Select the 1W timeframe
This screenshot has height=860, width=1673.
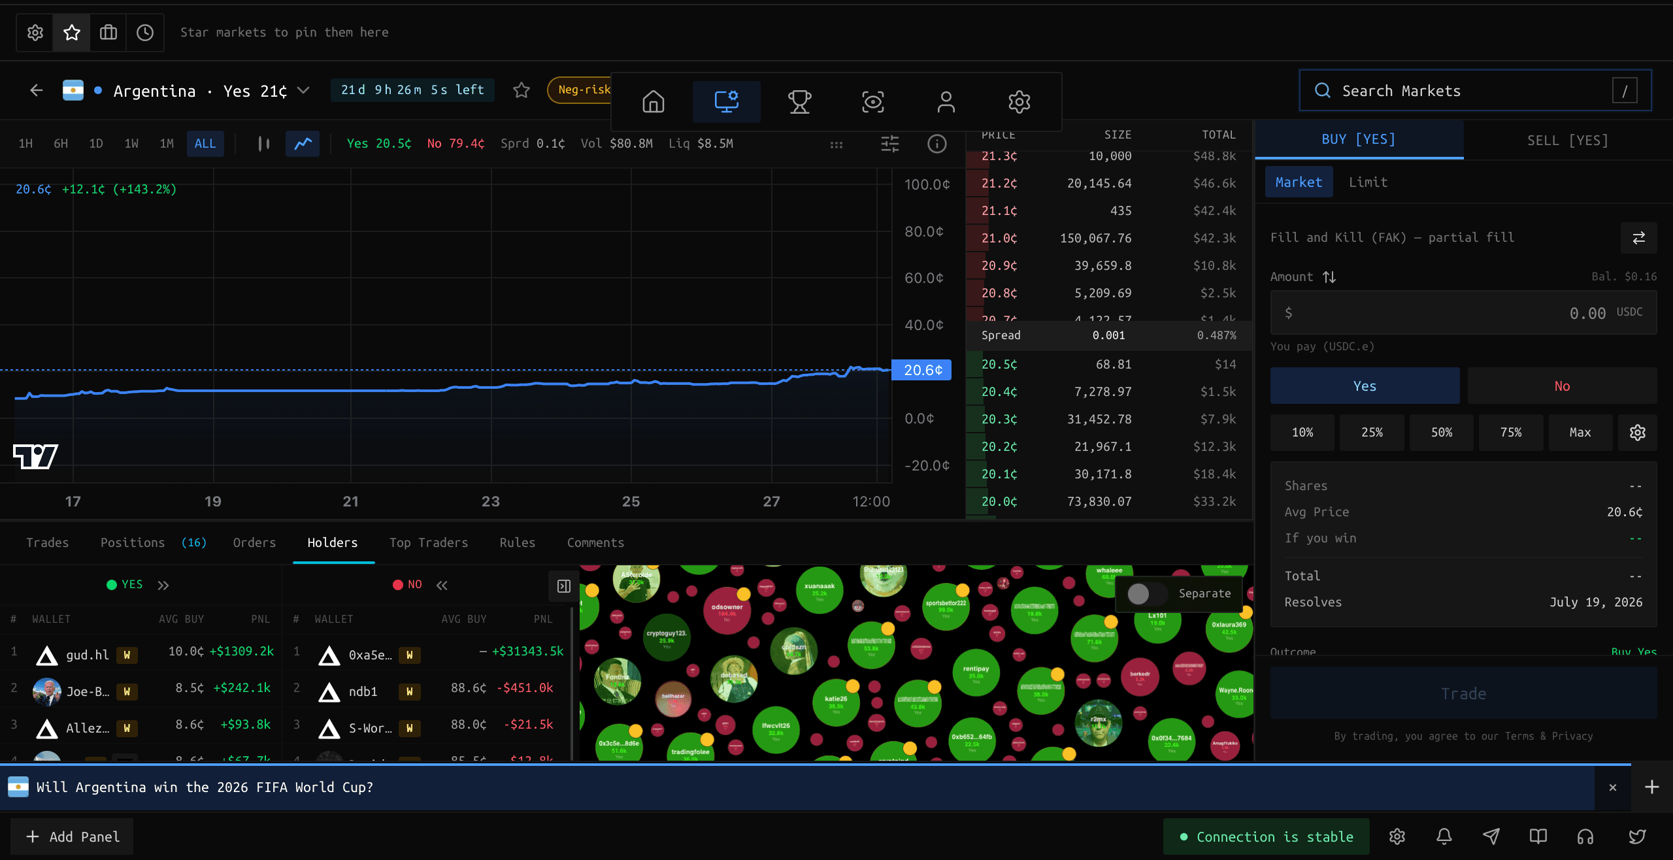tap(131, 144)
